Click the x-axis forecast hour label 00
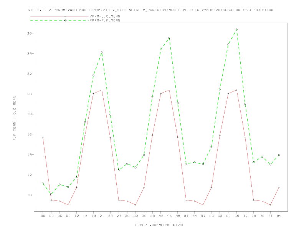This screenshot has width=304, height=235. point(43,216)
